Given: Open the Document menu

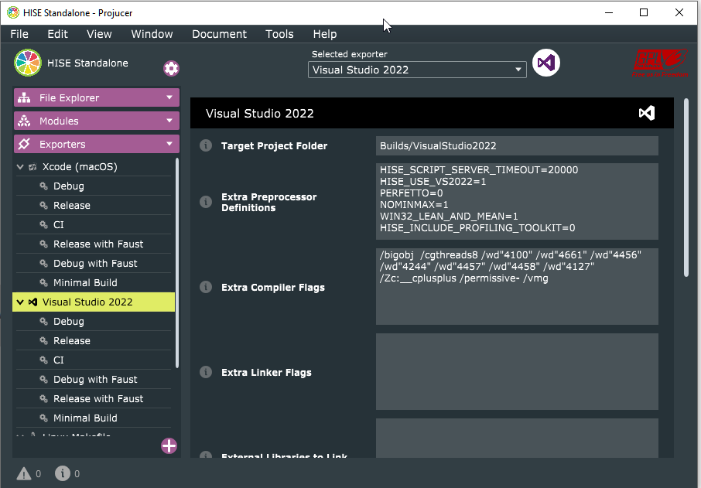Looking at the screenshot, I should 219,34.
